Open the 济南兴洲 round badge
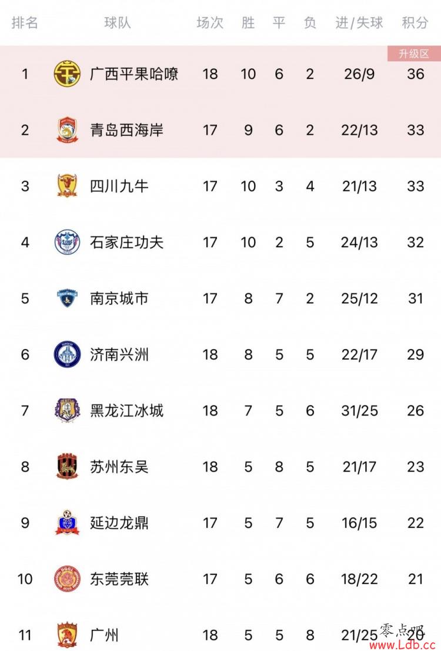This screenshot has width=441, height=651. coord(67,354)
